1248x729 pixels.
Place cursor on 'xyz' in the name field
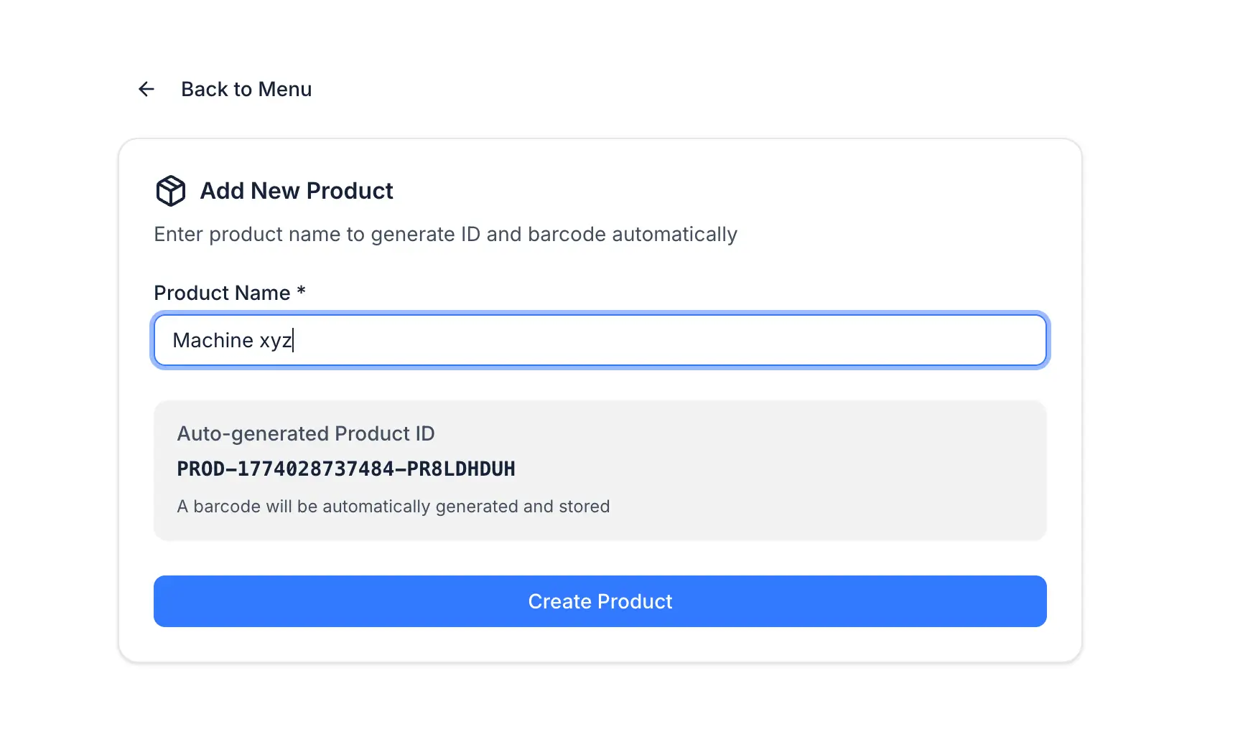[x=275, y=341]
